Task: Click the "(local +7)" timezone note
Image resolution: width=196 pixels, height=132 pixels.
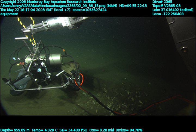Action: (x=62, y=10)
